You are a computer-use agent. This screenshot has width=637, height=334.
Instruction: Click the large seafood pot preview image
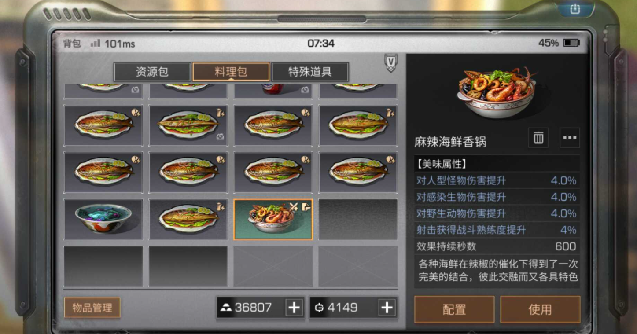pos(497,93)
